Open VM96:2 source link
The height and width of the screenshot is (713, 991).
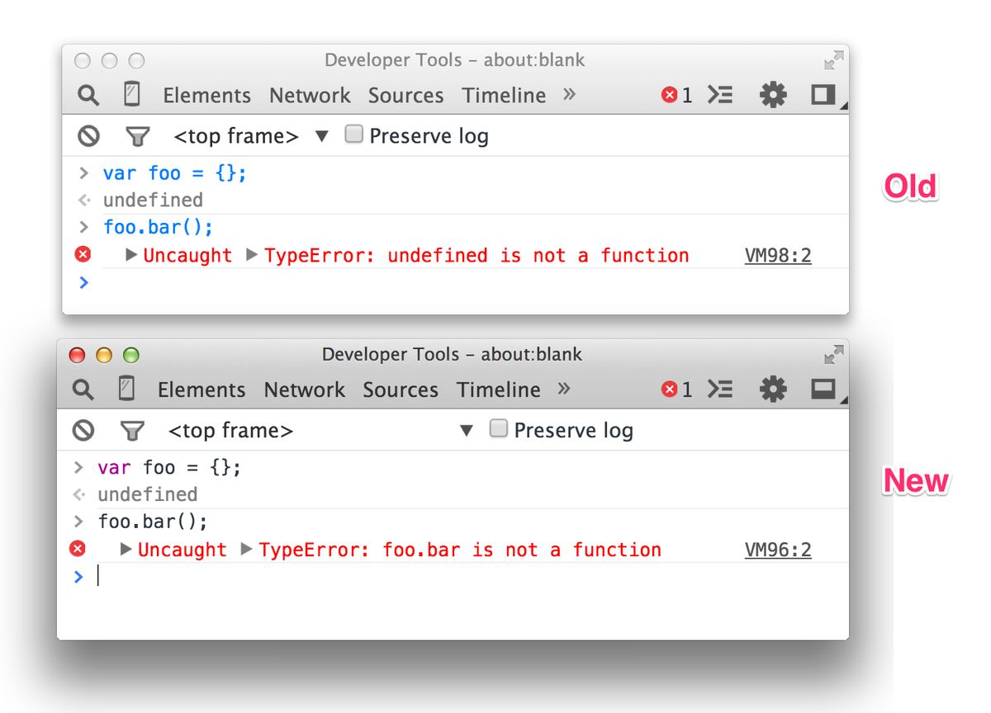coord(778,550)
